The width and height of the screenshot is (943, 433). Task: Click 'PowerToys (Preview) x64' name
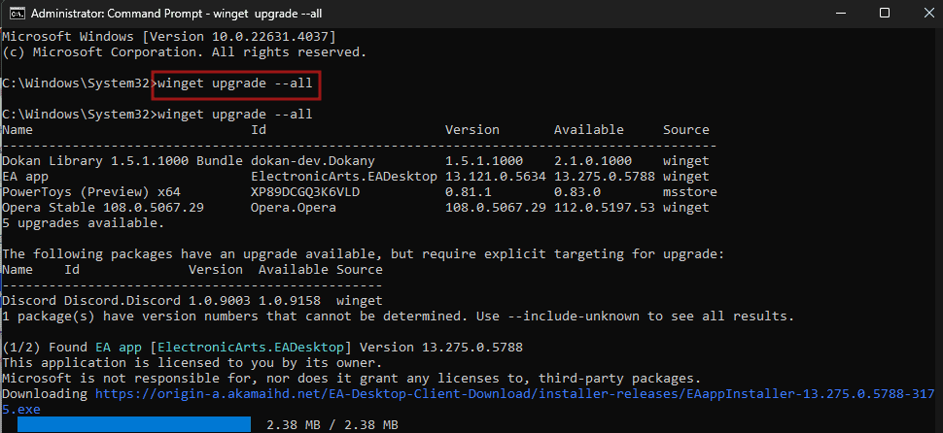click(91, 192)
